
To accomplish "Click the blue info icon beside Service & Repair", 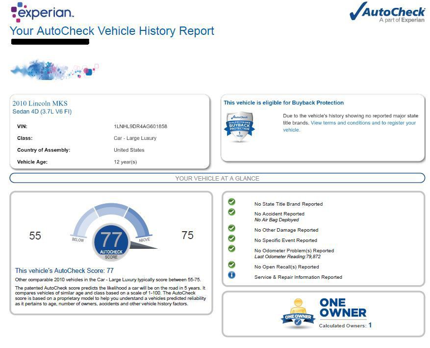I will pyautogui.click(x=231, y=275).
